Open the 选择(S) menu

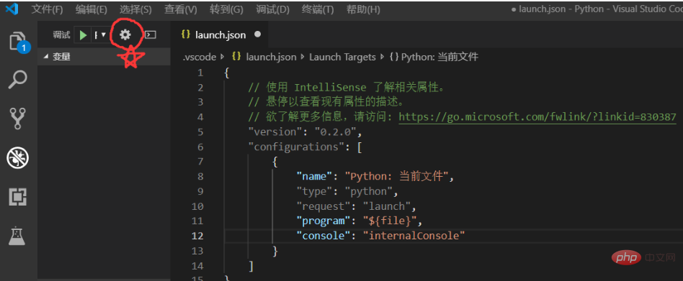pos(135,9)
